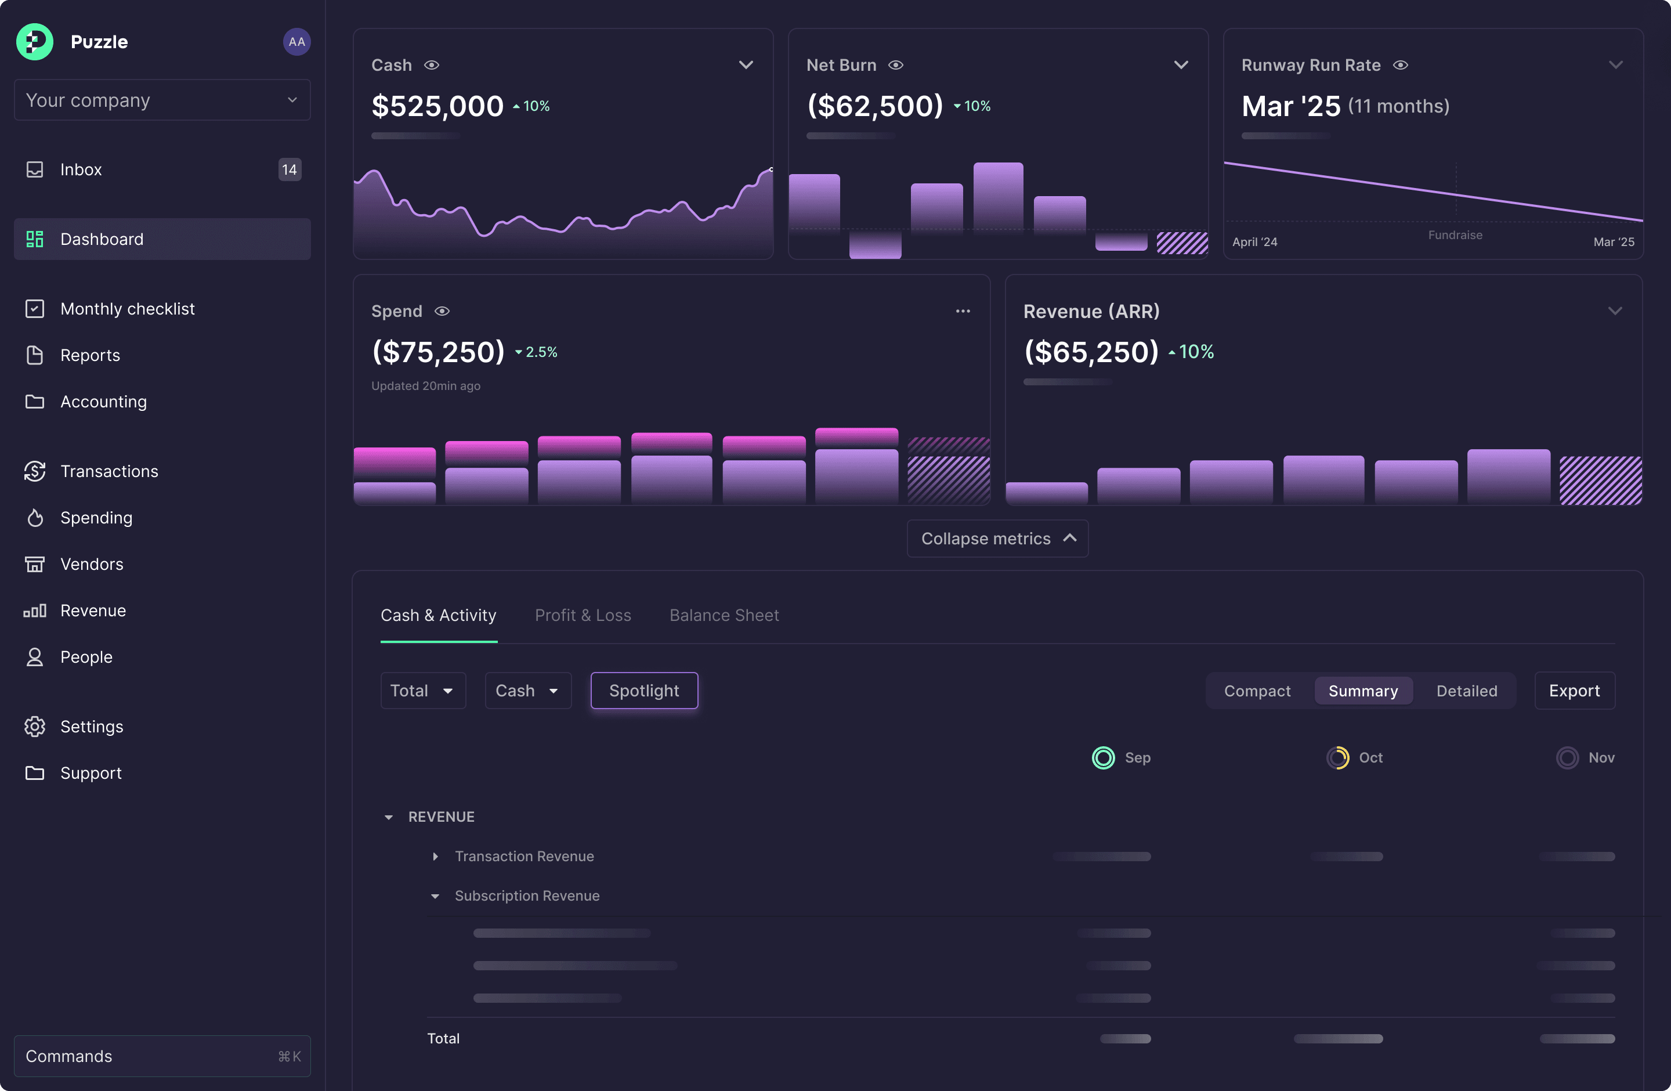Click the Oct progress ring indicator

pyautogui.click(x=1337, y=757)
